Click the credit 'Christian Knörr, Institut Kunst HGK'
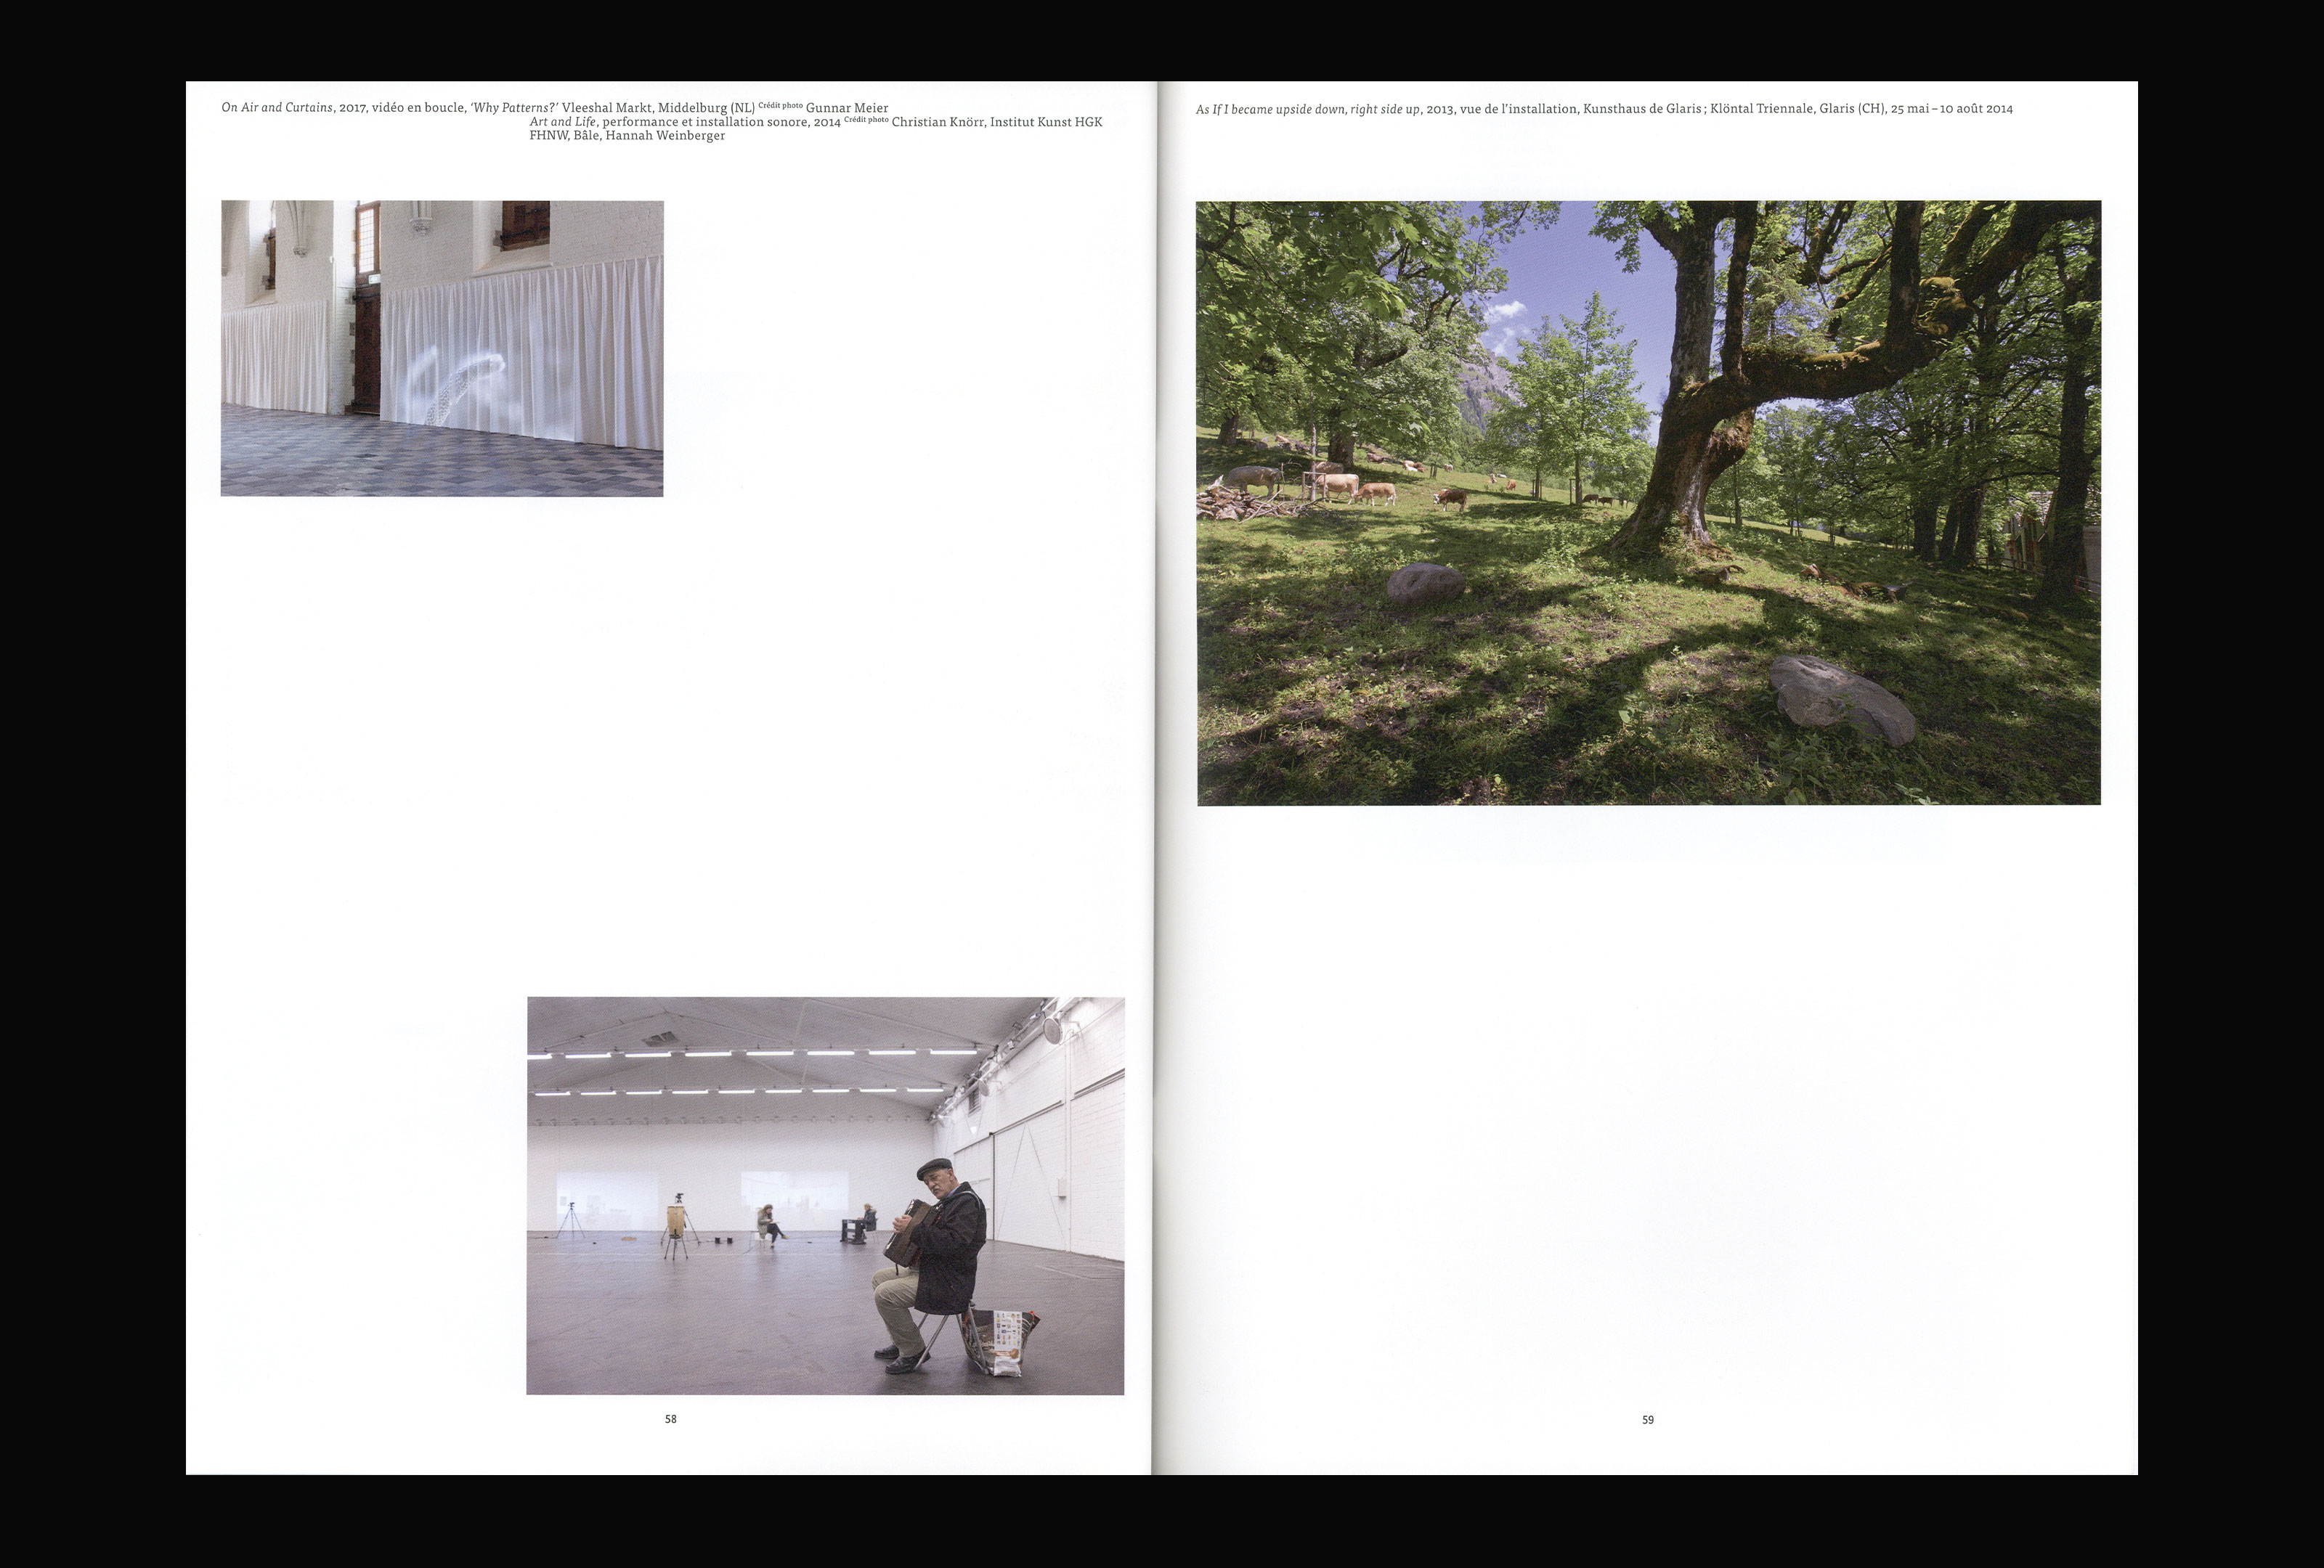 (x=997, y=122)
